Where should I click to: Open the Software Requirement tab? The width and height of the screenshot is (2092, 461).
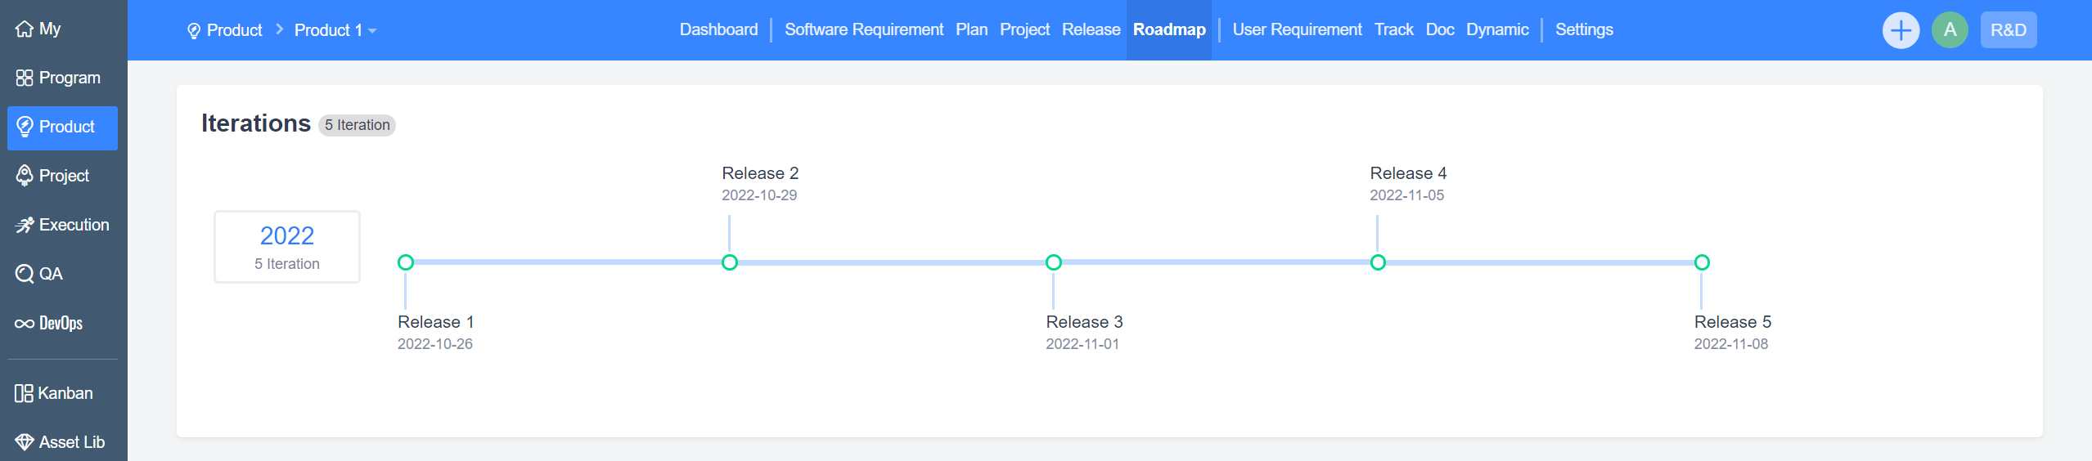point(863,29)
